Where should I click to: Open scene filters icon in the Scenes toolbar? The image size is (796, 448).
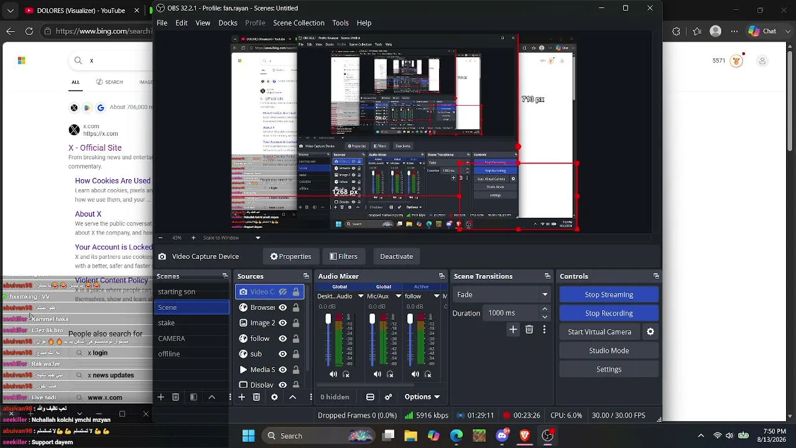click(x=193, y=397)
